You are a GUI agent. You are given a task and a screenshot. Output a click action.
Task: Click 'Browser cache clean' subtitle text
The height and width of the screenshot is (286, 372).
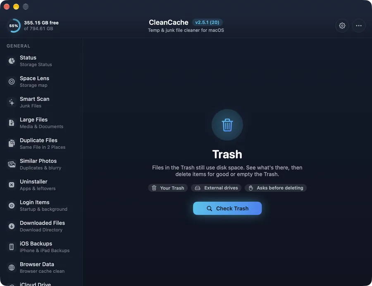pyautogui.click(x=42, y=271)
